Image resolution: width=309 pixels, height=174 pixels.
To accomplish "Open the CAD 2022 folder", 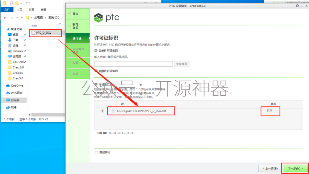I will (19, 62).
